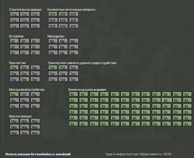Select first Стр box in strategic aviation top row
Screen dimensions: 194x158
(15, 14)
